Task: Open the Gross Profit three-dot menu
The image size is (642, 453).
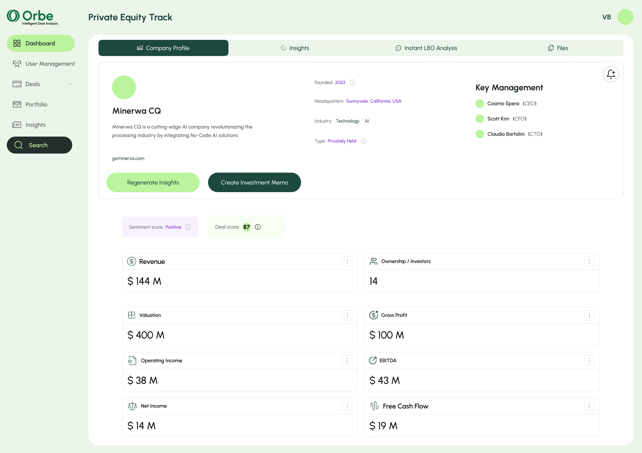Action: (589, 315)
